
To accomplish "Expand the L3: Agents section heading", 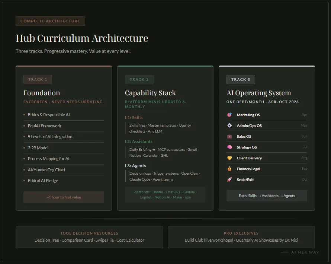I will point(135,166).
